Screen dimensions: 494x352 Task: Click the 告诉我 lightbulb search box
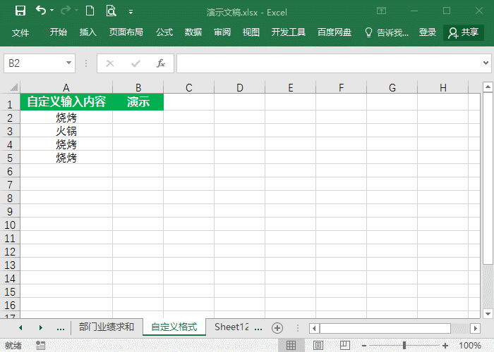pyautogui.click(x=387, y=32)
